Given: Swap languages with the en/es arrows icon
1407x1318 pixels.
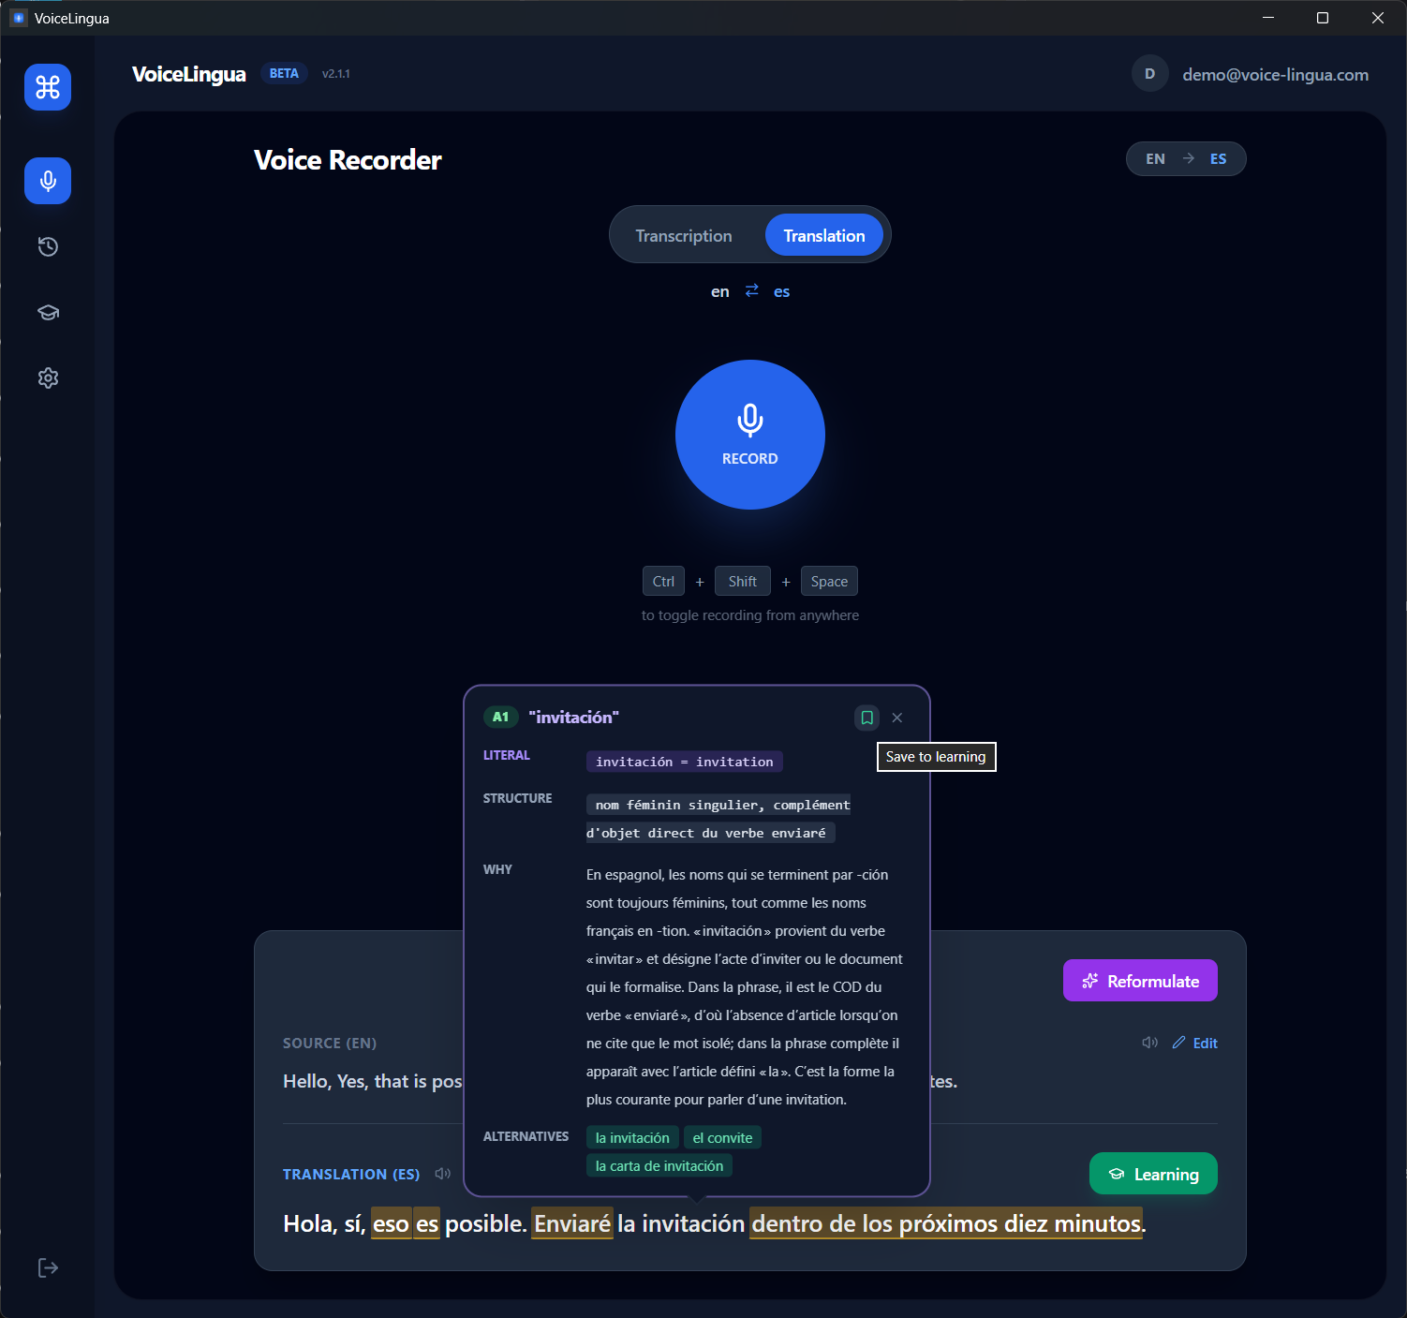Looking at the screenshot, I should pos(751,290).
